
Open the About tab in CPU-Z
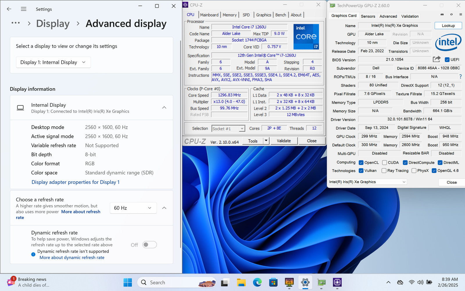click(x=296, y=15)
